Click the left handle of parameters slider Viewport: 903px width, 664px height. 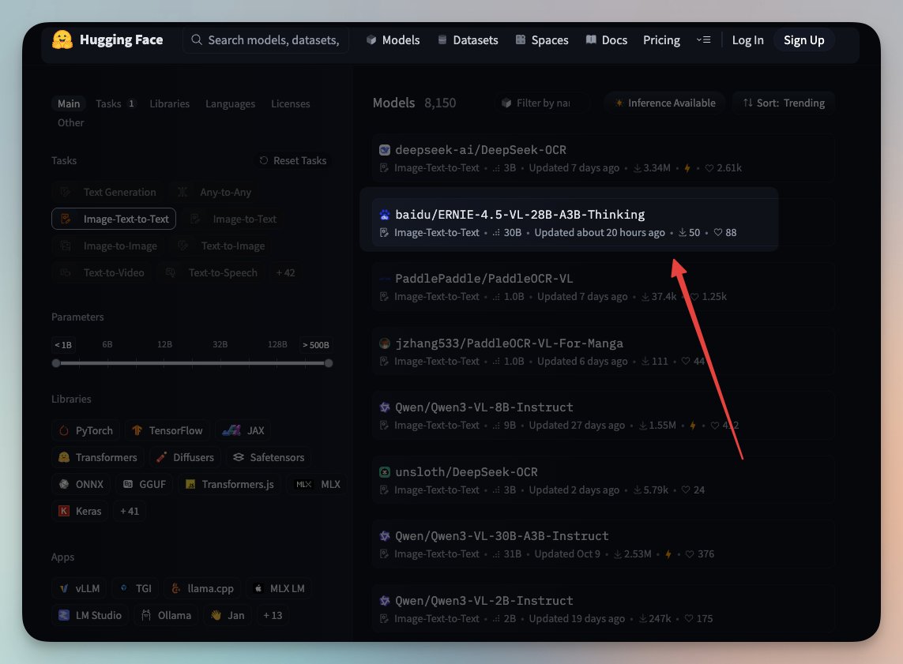pos(56,363)
